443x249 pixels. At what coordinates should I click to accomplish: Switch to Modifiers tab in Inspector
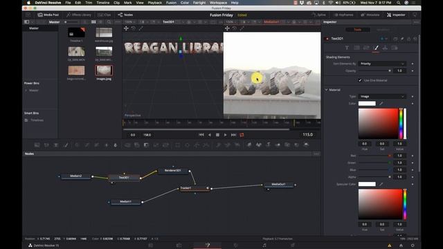(383, 29)
